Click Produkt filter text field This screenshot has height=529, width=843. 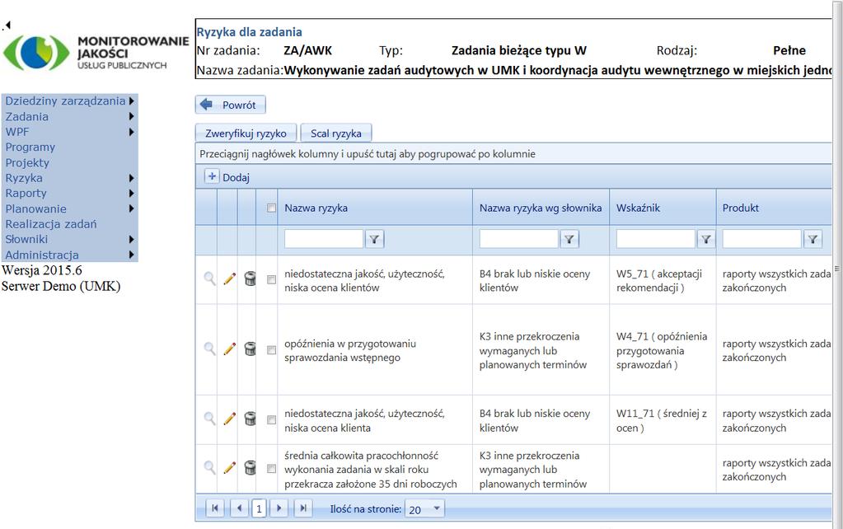pos(761,239)
